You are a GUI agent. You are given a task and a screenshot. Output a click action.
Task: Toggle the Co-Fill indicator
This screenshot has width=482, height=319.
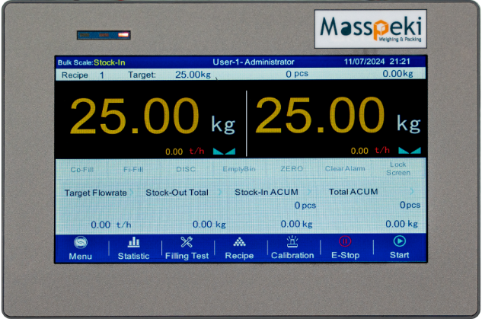(81, 169)
